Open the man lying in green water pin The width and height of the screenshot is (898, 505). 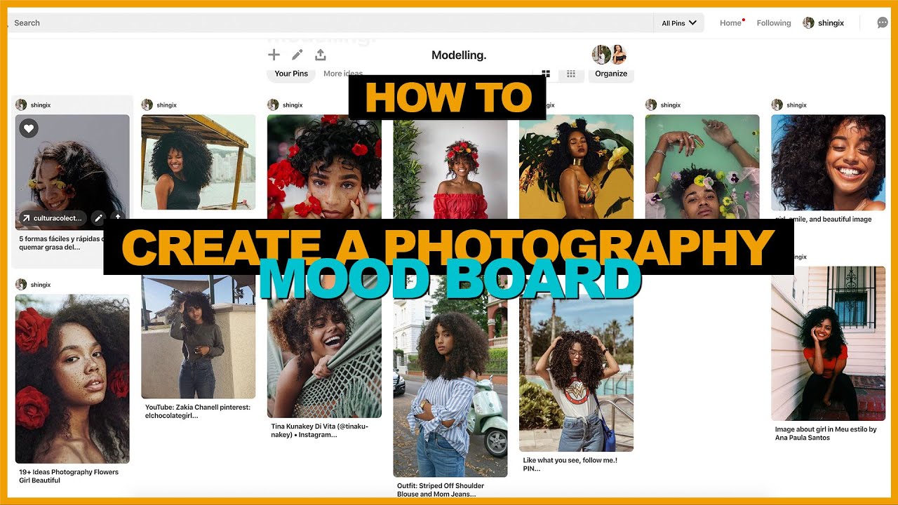tap(702, 167)
